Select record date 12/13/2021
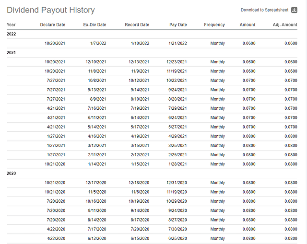The height and width of the screenshot is (244, 307). point(139,62)
